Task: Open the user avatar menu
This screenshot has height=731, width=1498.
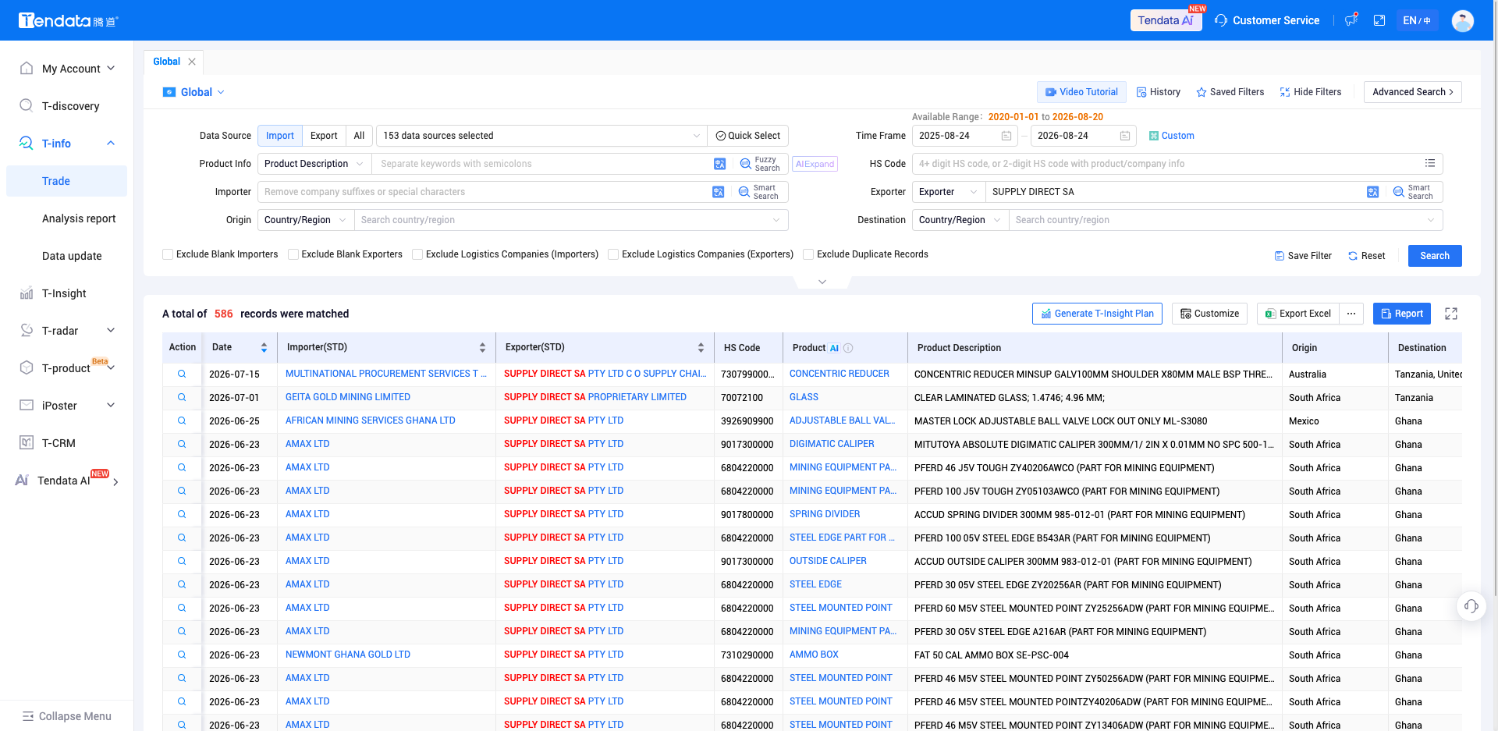Action: 1463,20
